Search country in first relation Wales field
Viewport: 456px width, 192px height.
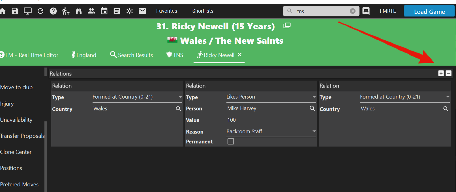coord(179,109)
